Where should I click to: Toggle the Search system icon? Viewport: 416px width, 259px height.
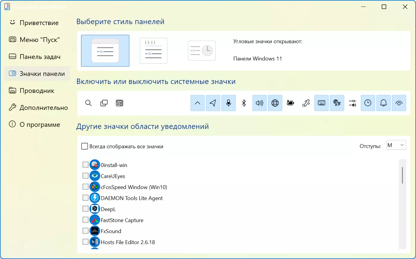point(89,103)
